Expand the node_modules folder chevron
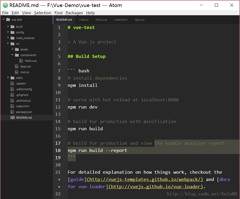This screenshot has width=240, height=199. tap(8, 38)
